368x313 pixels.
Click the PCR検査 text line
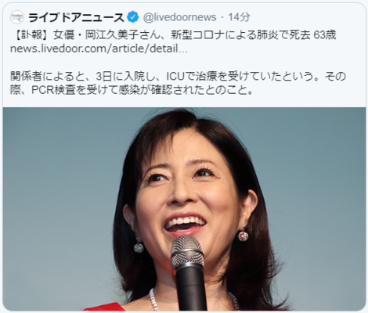tap(132, 90)
